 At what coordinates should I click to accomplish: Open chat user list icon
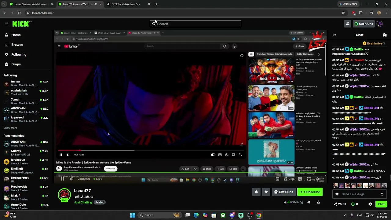coord(385,35)
